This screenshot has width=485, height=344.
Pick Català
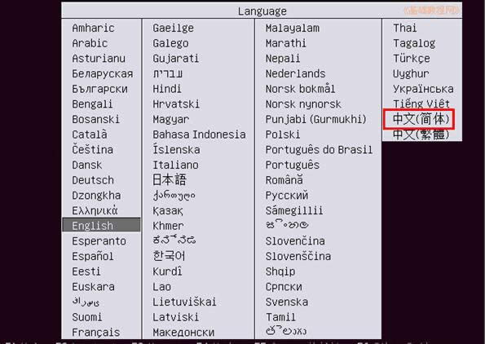tap(90, 135)
